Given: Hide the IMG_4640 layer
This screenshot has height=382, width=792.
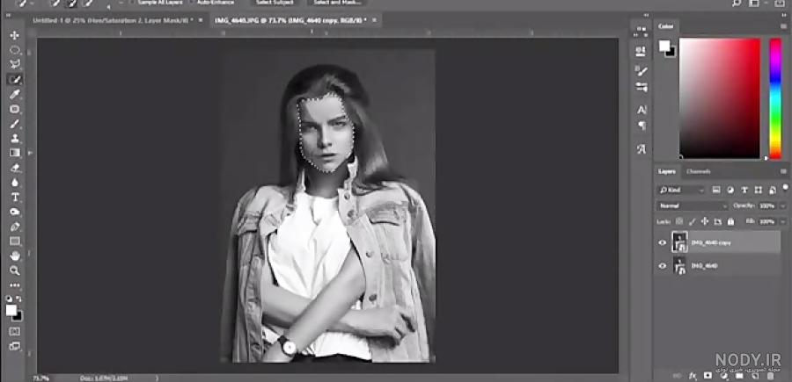Looking at the screenshot, I should 662,265.
